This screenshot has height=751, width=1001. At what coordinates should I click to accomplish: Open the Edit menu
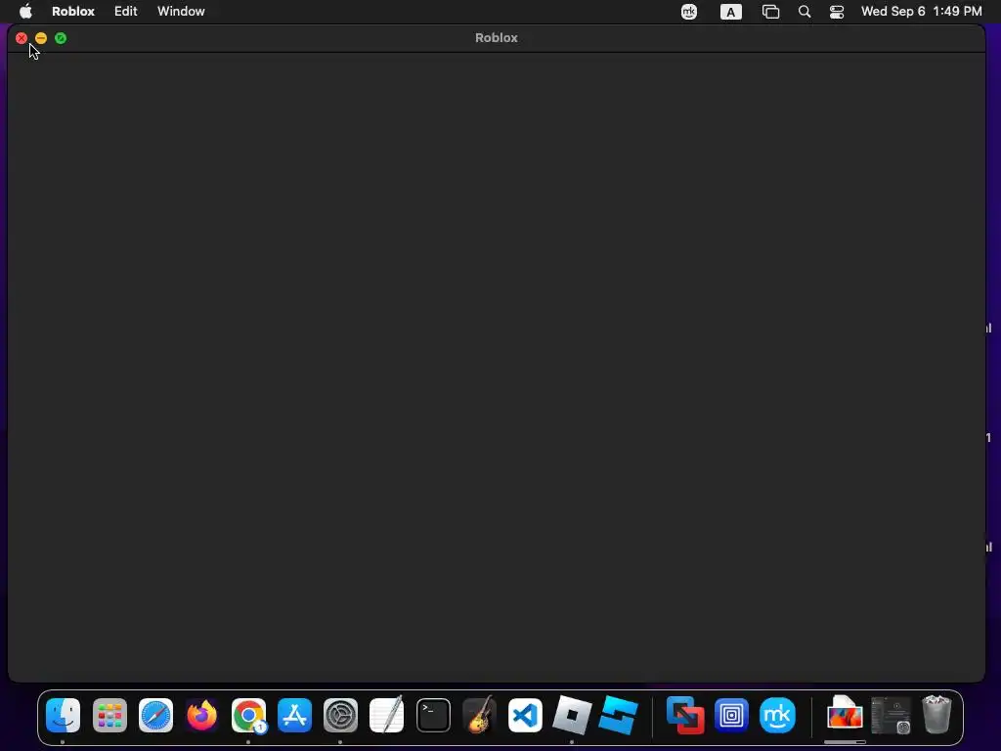pyautogui.click(x=126, y=11)
